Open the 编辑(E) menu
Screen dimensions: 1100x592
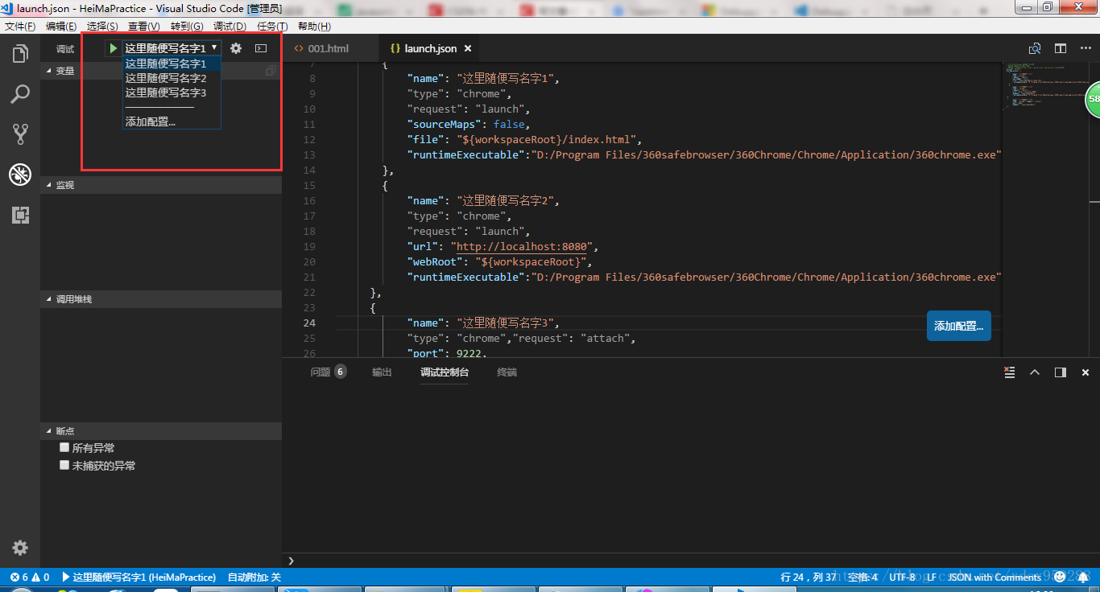coord(62,27)
